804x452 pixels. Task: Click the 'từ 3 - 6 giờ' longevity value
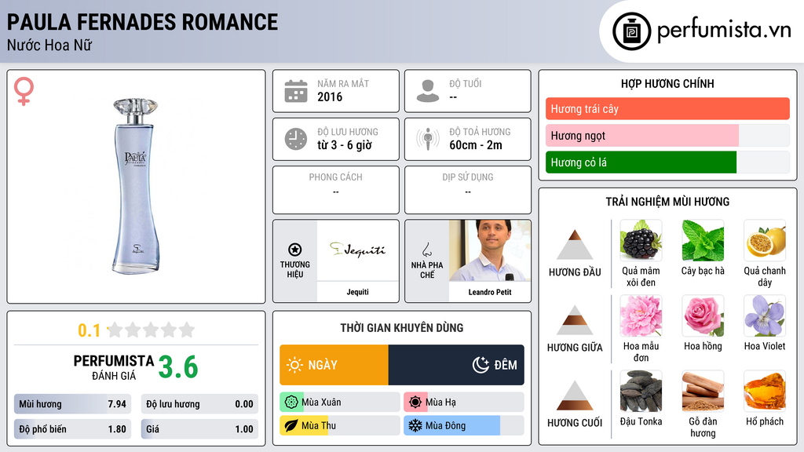pyautogui.click(x=345, y=145)
